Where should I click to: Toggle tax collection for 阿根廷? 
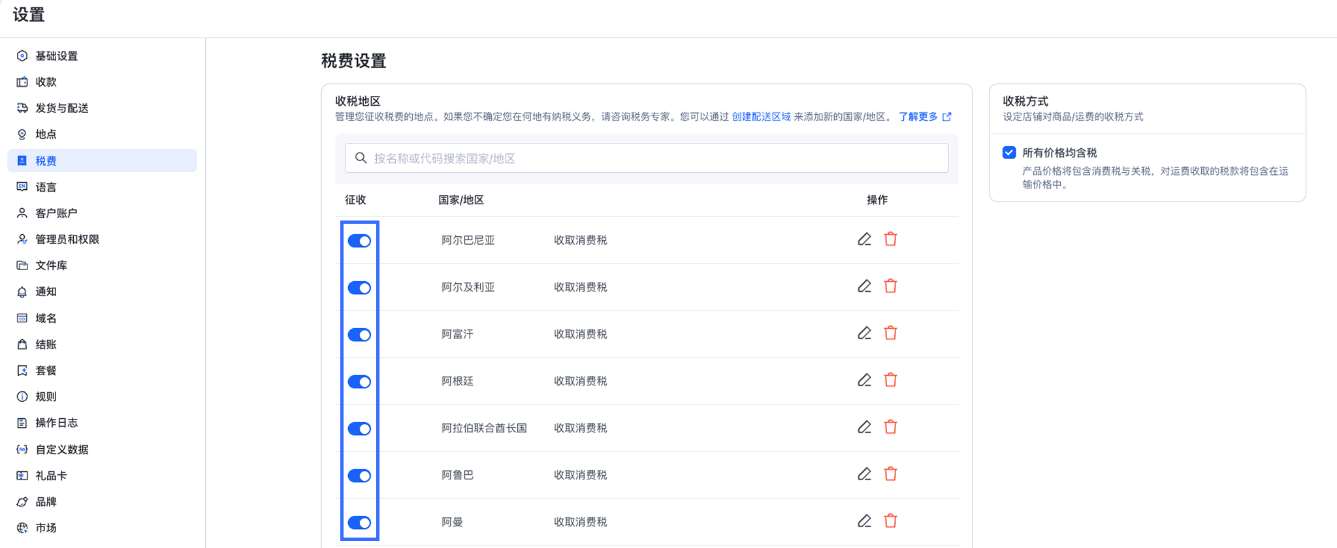tap(359, 382)
